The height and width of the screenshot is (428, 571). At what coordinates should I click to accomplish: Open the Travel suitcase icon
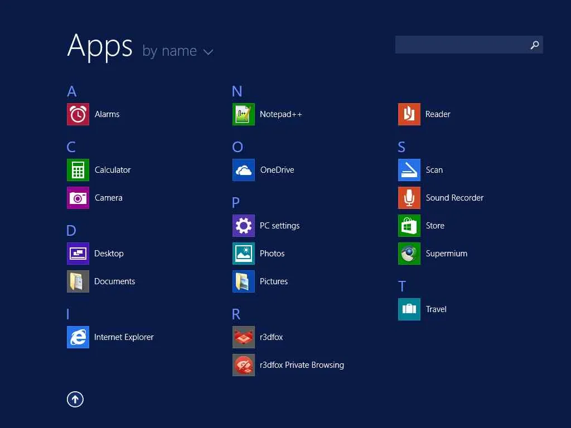click(x=409, y=309)
